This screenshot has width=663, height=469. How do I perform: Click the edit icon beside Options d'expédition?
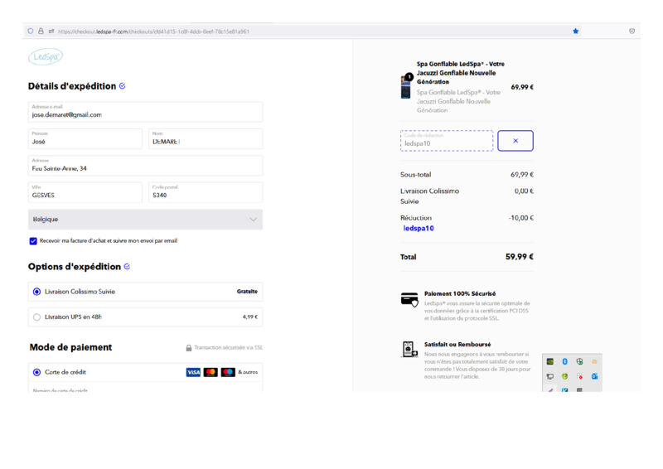127,267
